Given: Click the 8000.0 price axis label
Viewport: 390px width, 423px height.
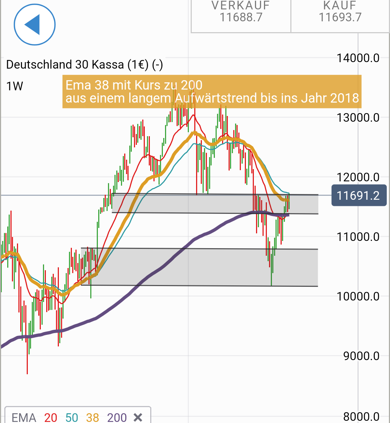Looking at the screenshot, I should 361,417.
